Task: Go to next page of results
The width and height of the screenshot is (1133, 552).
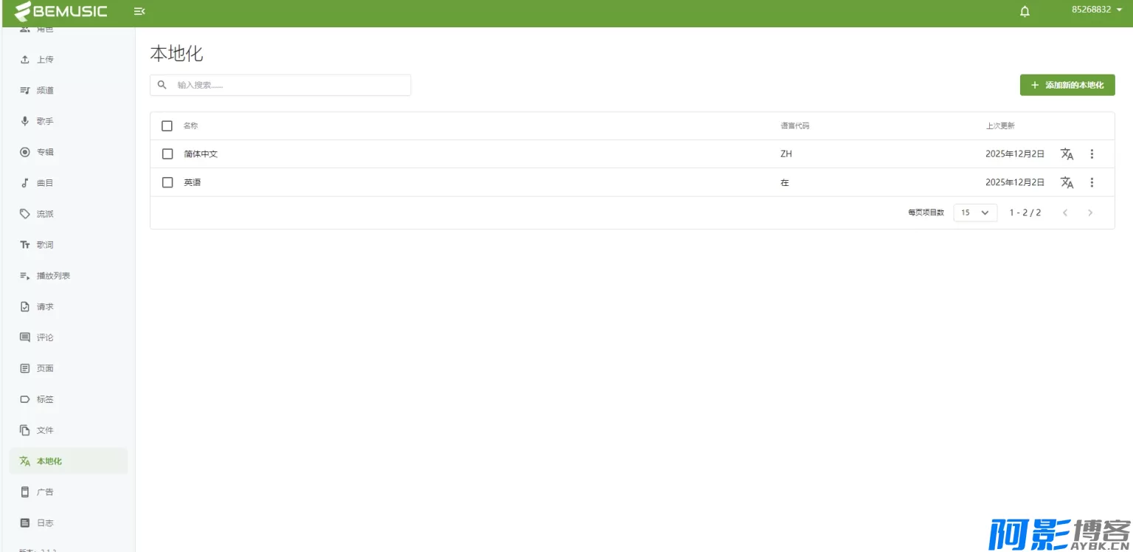Action: point(1090,213)
